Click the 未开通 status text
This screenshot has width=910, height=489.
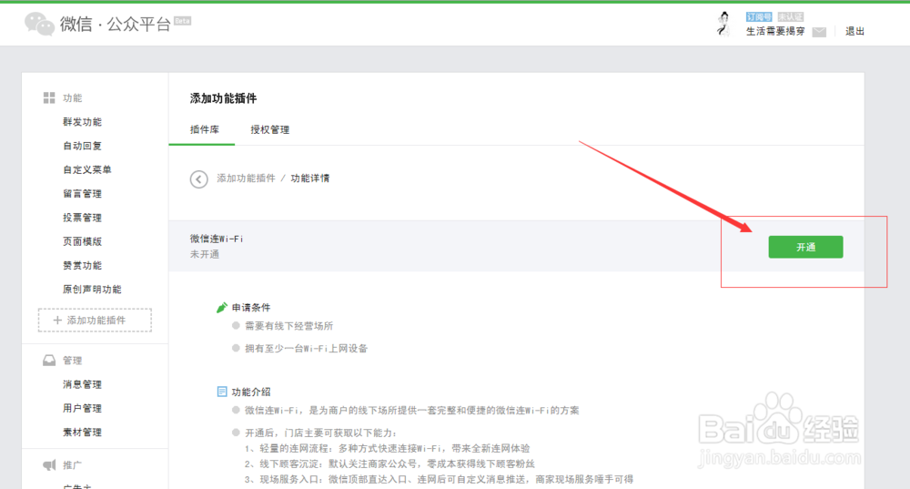[204, 254]
